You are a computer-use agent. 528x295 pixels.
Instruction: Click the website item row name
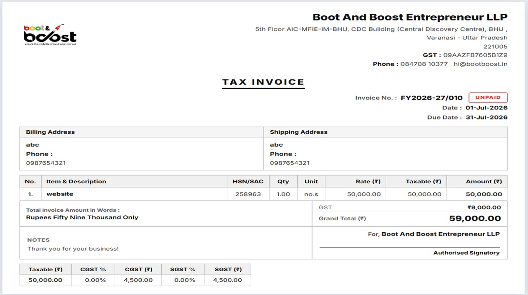click(x=59, y=194)
